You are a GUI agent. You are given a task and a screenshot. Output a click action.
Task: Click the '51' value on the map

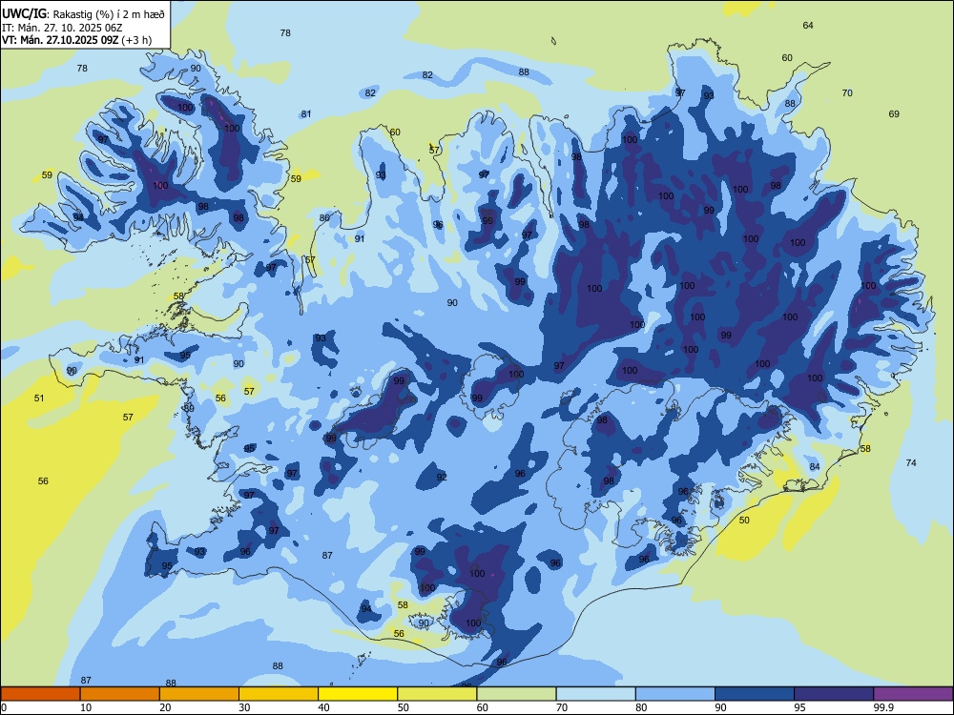pyautogui.click(x=39, y=398)
